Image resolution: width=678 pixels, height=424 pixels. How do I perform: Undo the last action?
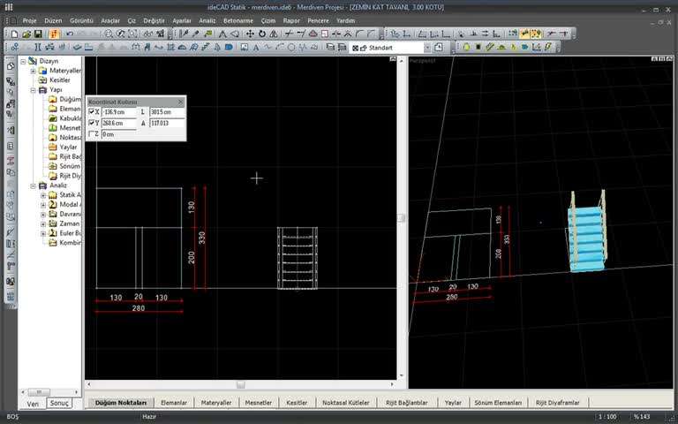pos(70,34)
